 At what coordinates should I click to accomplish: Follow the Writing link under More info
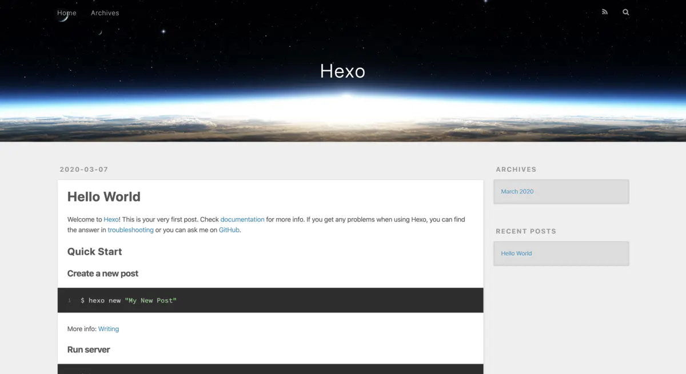tap(109, 329)
